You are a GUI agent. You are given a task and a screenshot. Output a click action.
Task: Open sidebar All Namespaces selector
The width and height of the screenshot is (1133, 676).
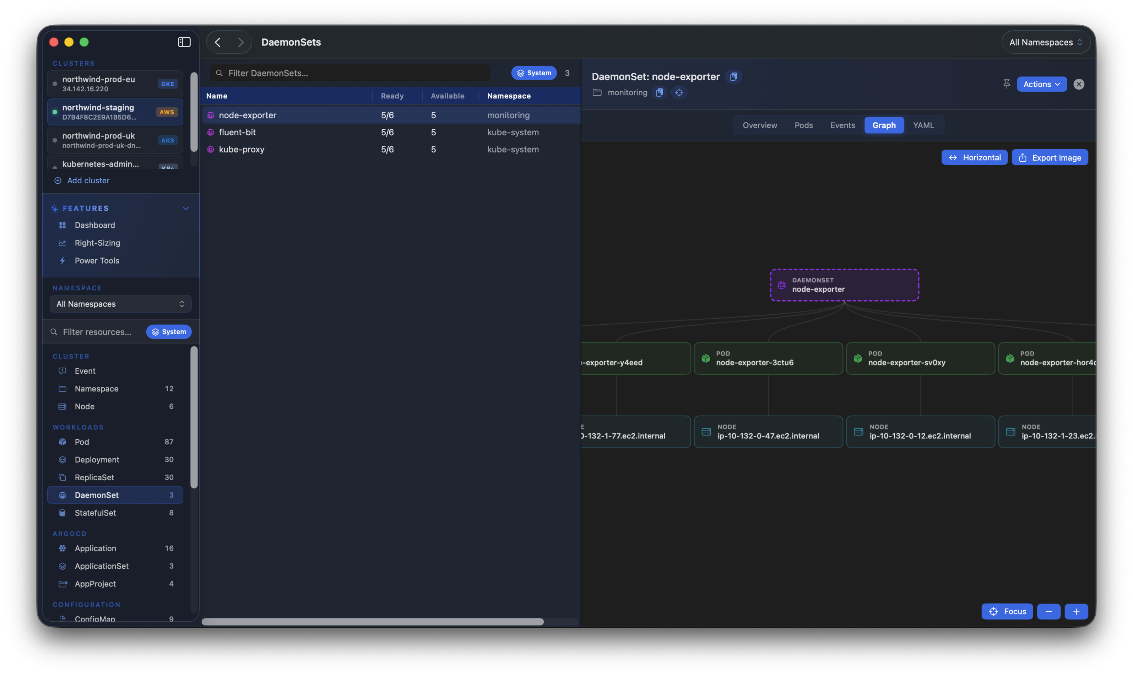tap(120, 304)
